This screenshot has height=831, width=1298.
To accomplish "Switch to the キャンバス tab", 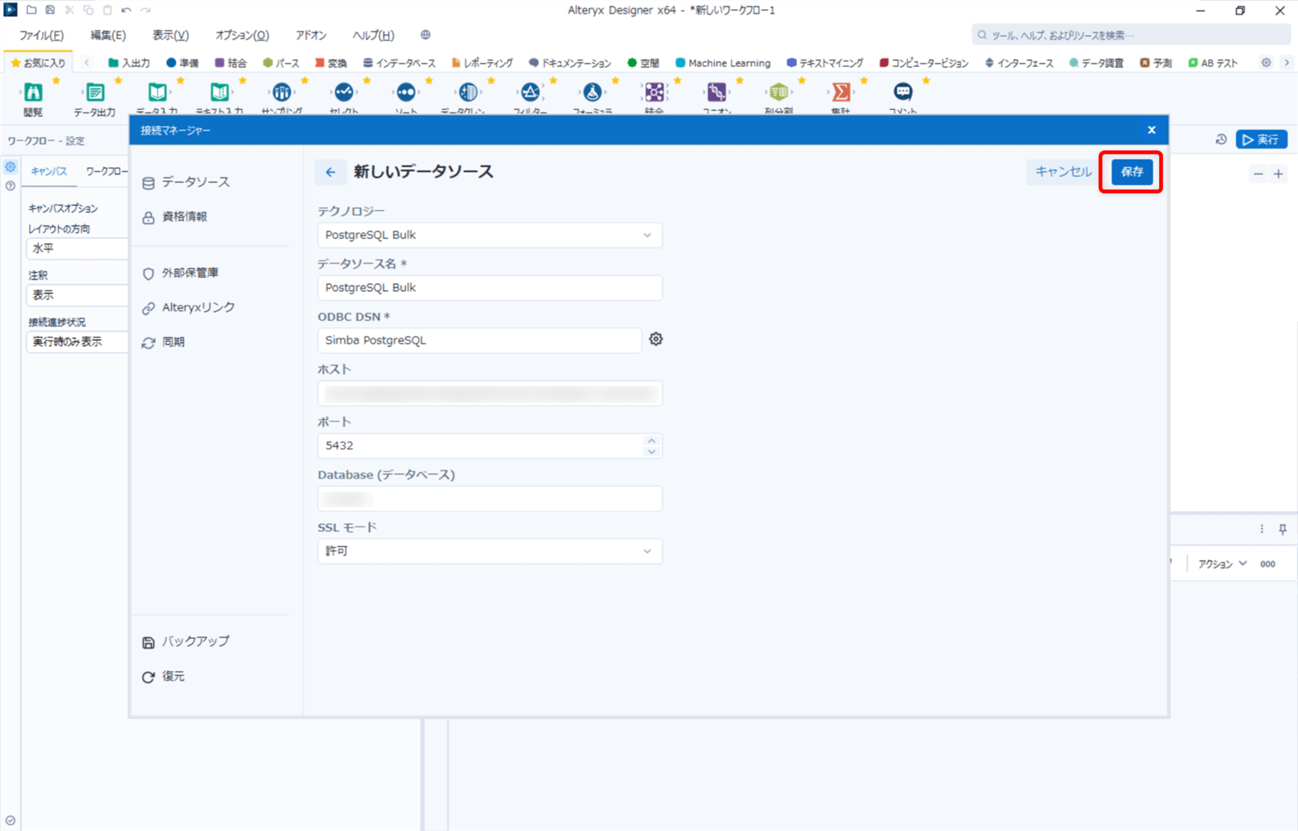I will (x=49, y=171).
